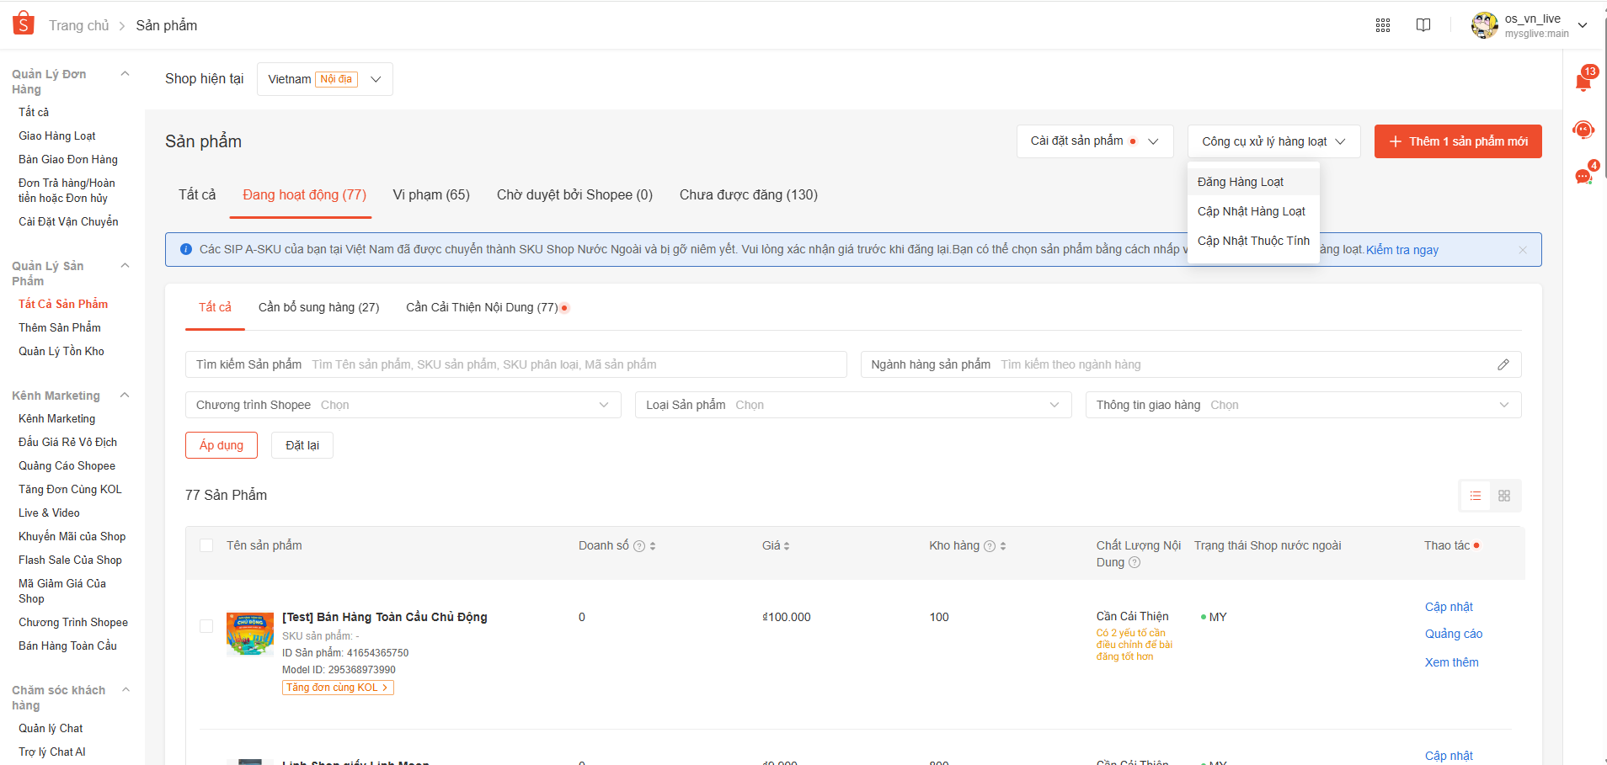
Task: Switch to the Vi phạm (65) tab
Action: click(x=431, y=194)
